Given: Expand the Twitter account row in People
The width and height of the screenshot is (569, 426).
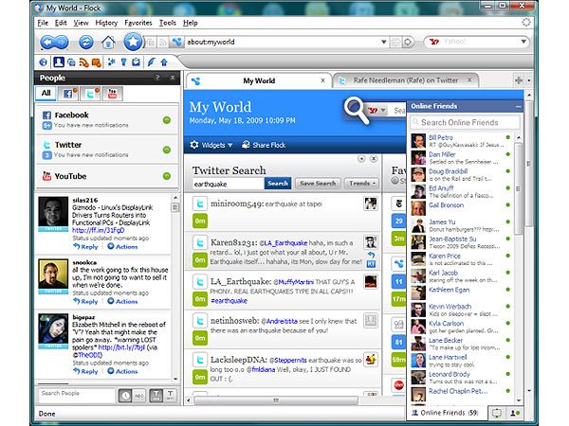Looking at the screenshot, I should [x=107, y=150].
